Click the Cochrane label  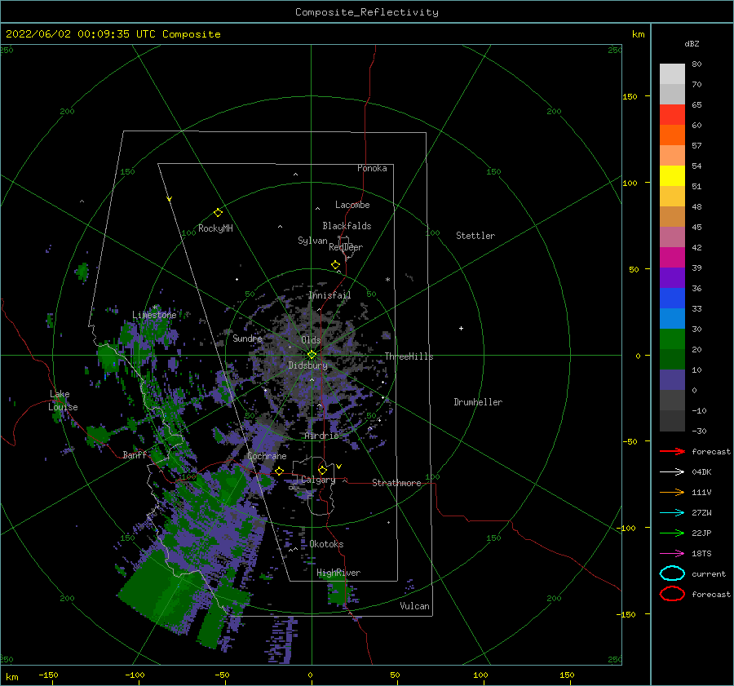(x=267, y=456)
